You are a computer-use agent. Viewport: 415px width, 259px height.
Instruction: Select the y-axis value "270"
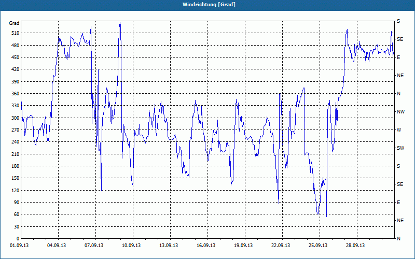coord(16,130)
